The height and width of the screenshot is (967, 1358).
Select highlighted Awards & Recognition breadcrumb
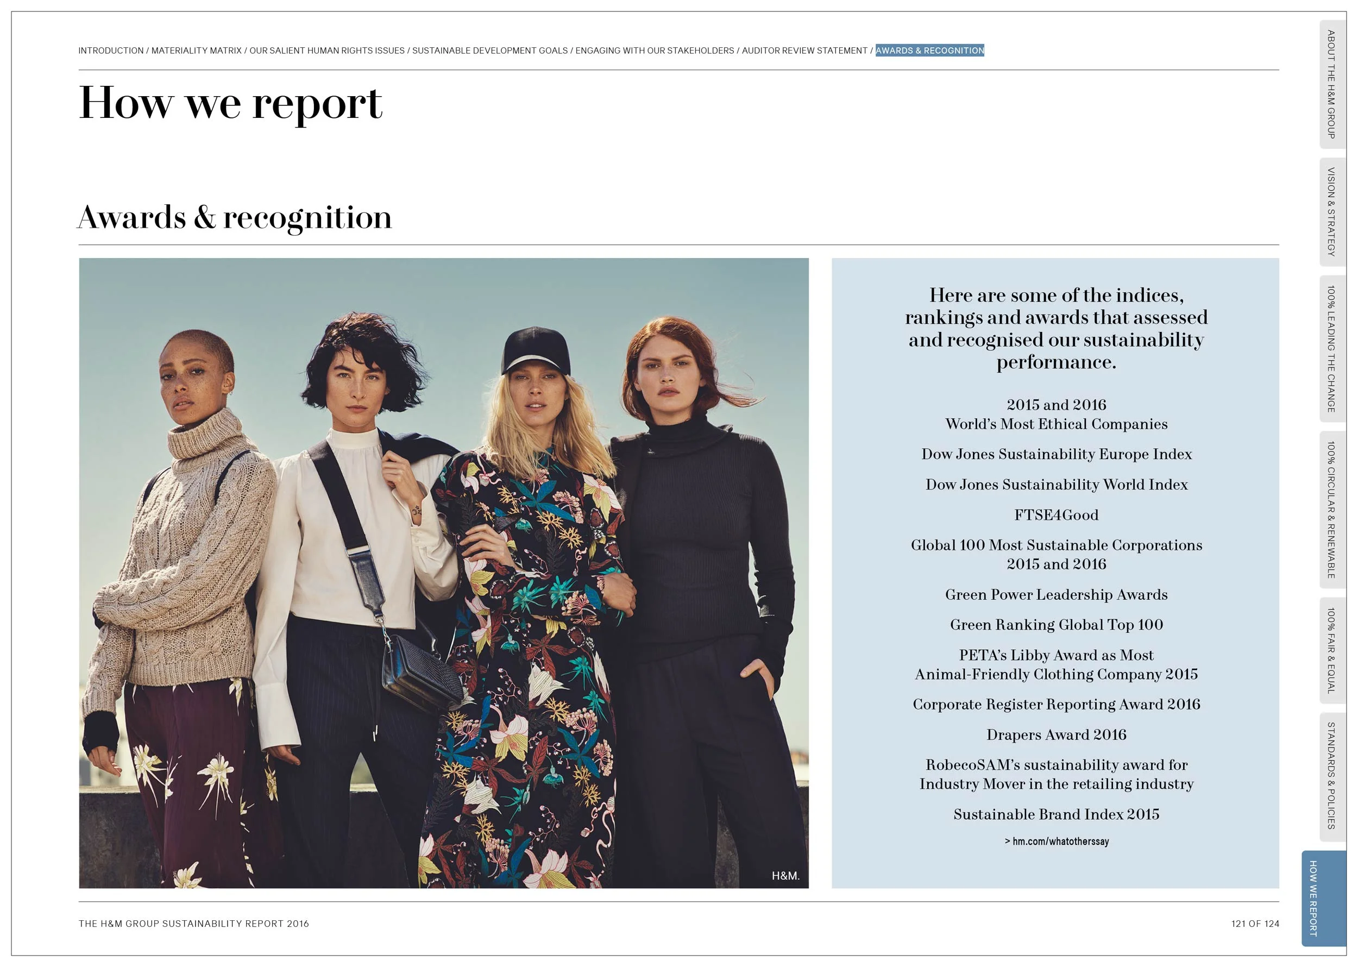929,51
